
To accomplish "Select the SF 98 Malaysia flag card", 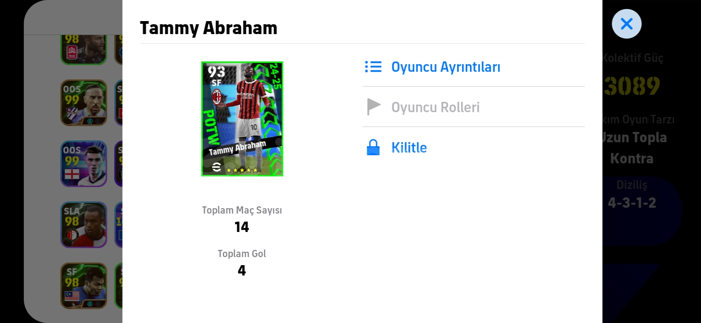I will coord(84,286).
